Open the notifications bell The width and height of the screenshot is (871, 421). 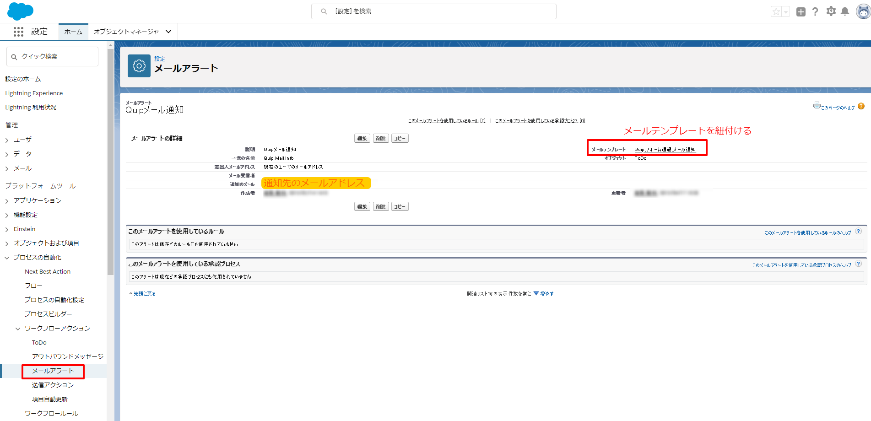coord(845,12)
